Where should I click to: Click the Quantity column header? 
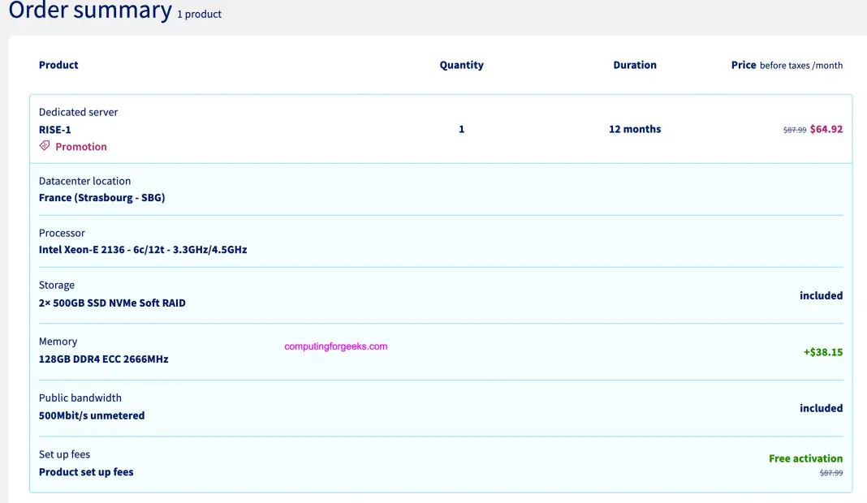click(461, 65)
